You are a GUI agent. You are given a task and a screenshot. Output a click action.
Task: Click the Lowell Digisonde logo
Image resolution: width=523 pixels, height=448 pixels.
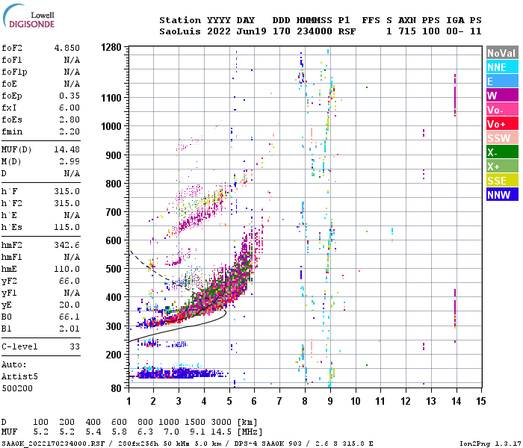28,16
